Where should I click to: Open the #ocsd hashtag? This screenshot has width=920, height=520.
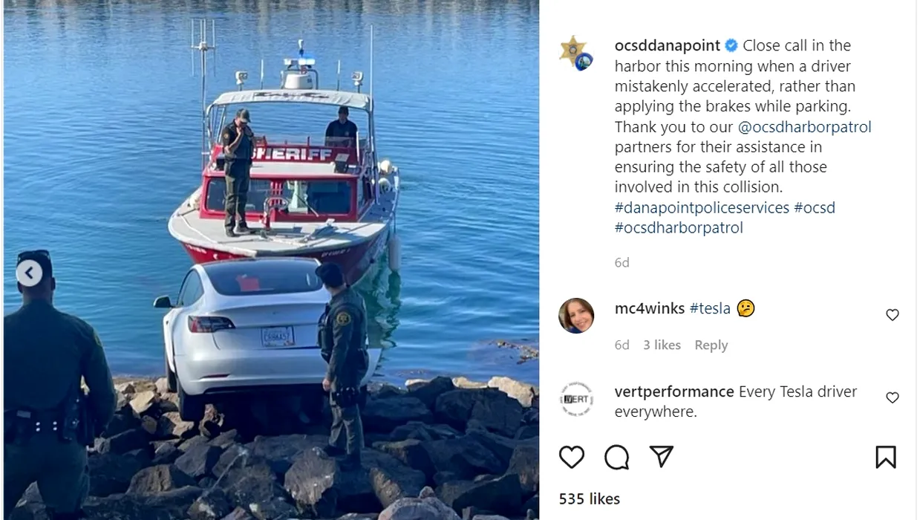(x=815, y=208)
